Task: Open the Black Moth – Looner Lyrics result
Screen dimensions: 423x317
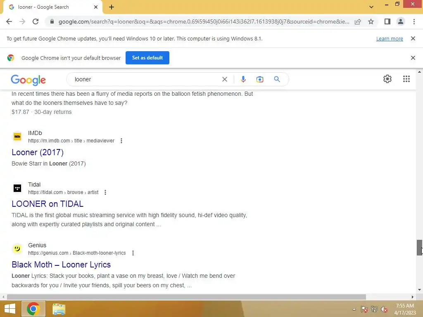Action: tap(61, 265)
